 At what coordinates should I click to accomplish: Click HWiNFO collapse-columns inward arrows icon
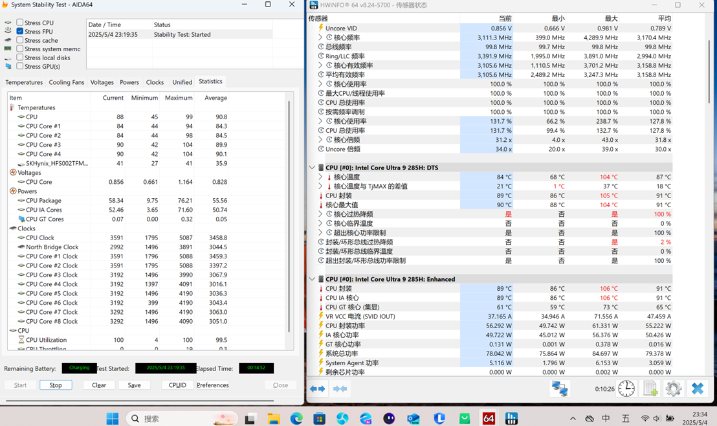340,388
